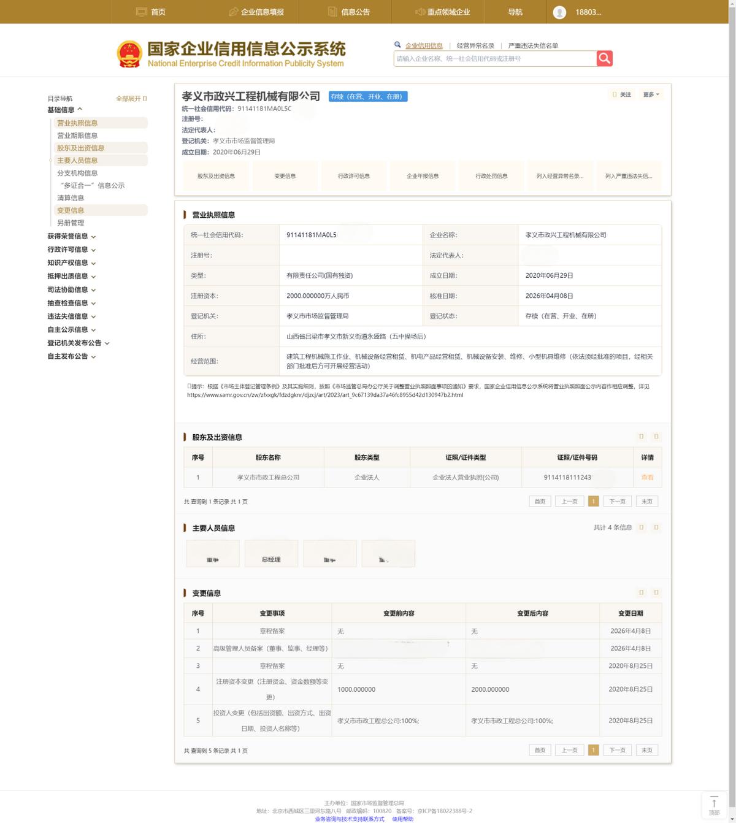
Task: Expand 抽查检查信息 section
Action: (72, 303)
